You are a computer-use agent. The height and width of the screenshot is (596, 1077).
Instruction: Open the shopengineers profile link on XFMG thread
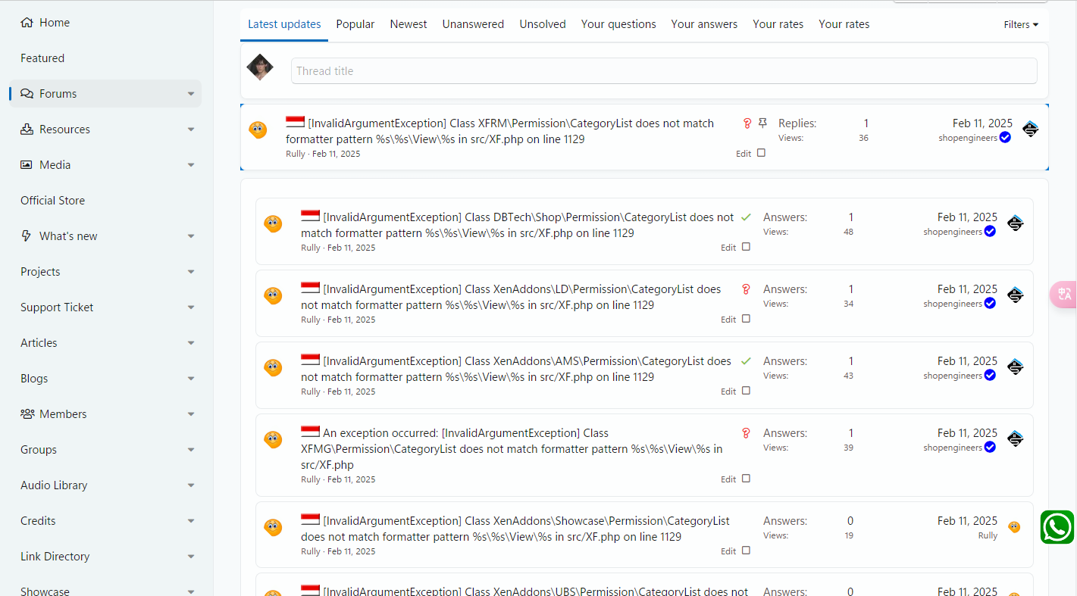pos(953,448)
